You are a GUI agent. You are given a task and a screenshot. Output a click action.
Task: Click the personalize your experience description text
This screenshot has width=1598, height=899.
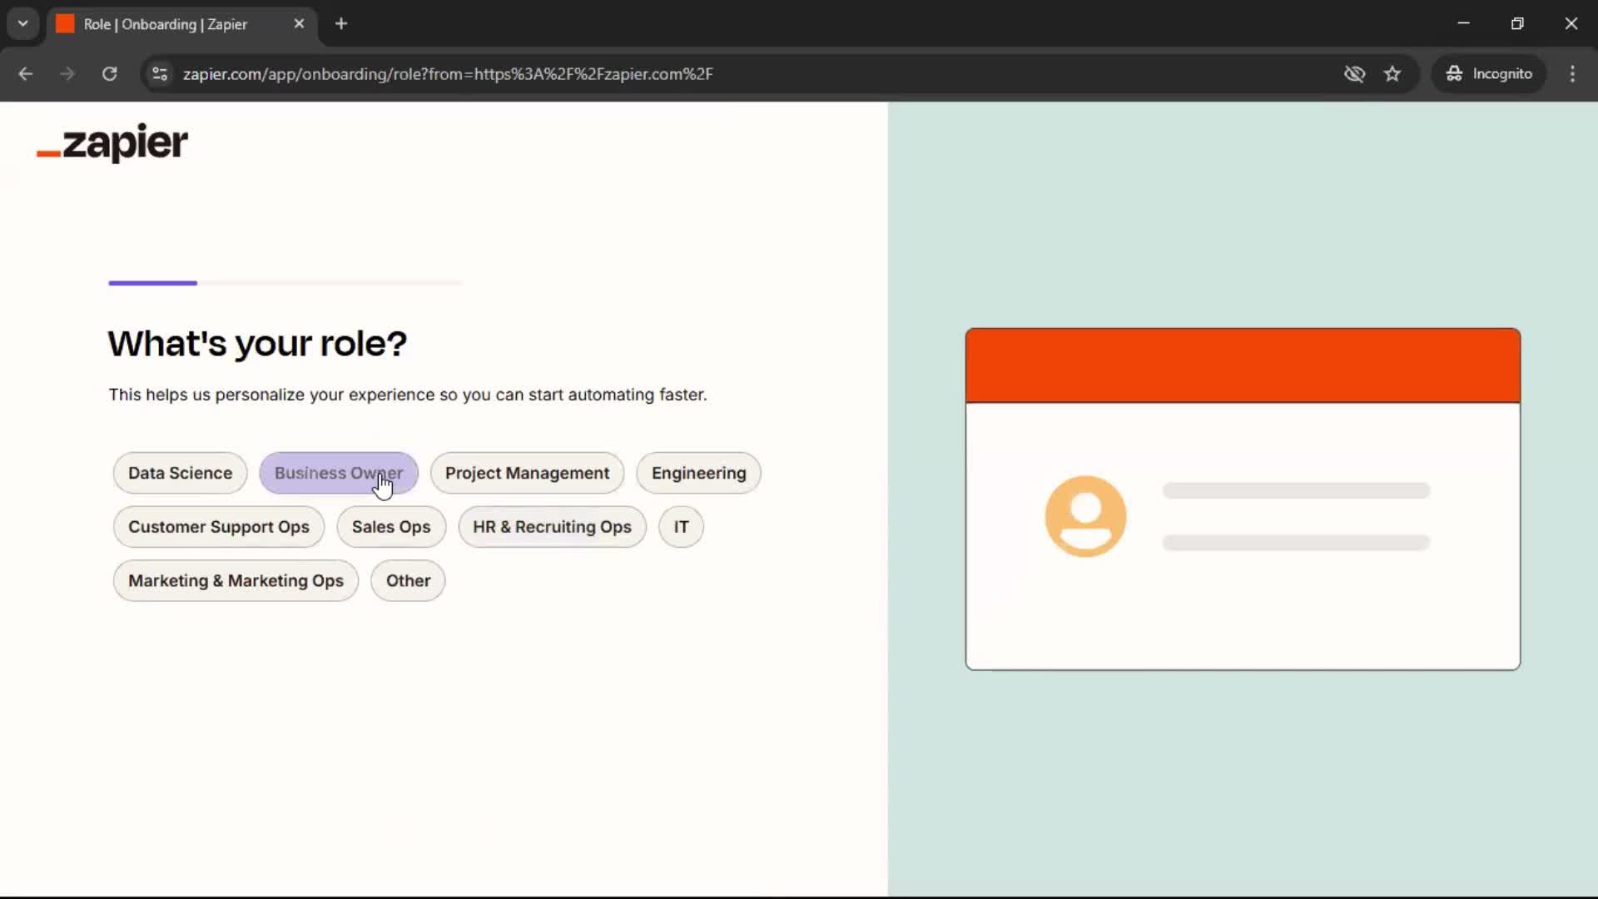pyautogui.click(x=408, y=395)
